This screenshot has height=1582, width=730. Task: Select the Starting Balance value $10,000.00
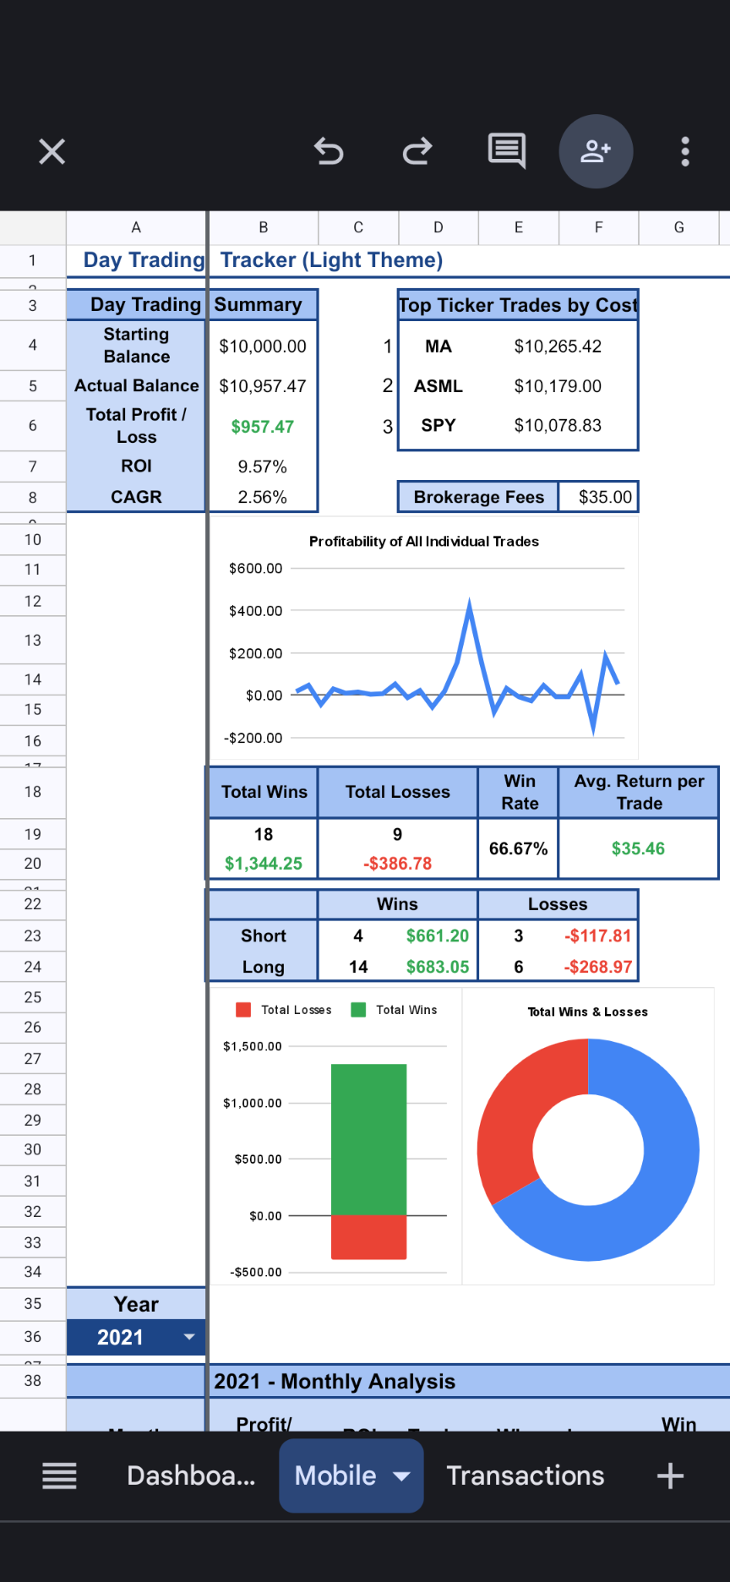click(262, 346)
